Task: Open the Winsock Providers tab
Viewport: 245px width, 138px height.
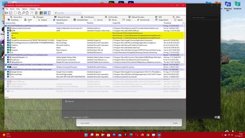Action: (x=62, y=17)
